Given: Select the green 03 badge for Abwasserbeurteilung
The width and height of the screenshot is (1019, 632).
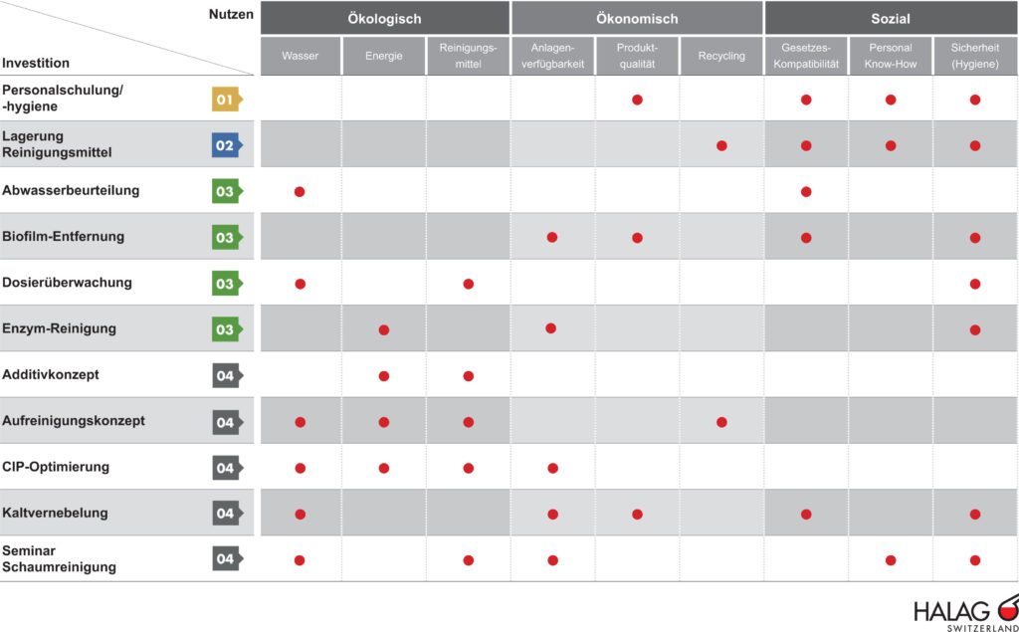Looking at the screenshot, I should [x=226, y=191].
